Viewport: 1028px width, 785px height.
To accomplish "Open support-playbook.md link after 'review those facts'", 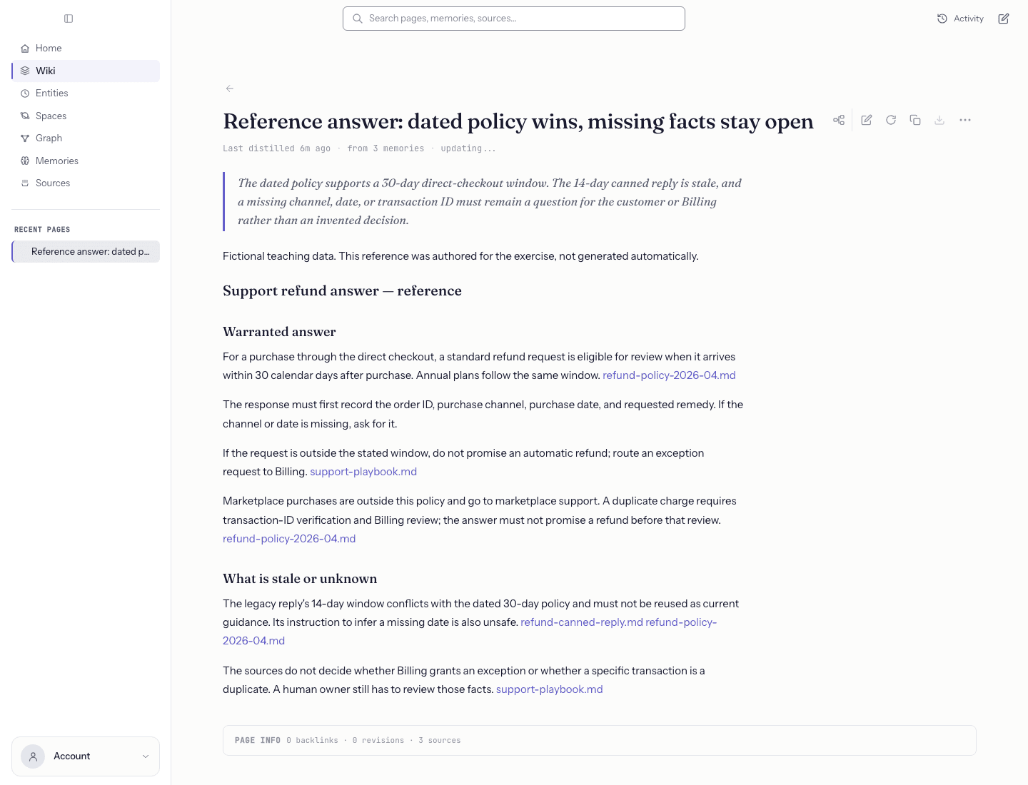I will pyautogui.click(x=550, y=689).
